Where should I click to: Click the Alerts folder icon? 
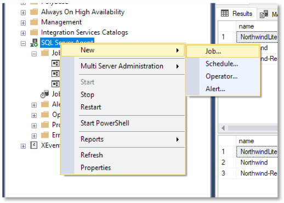[x=45, y=104]
